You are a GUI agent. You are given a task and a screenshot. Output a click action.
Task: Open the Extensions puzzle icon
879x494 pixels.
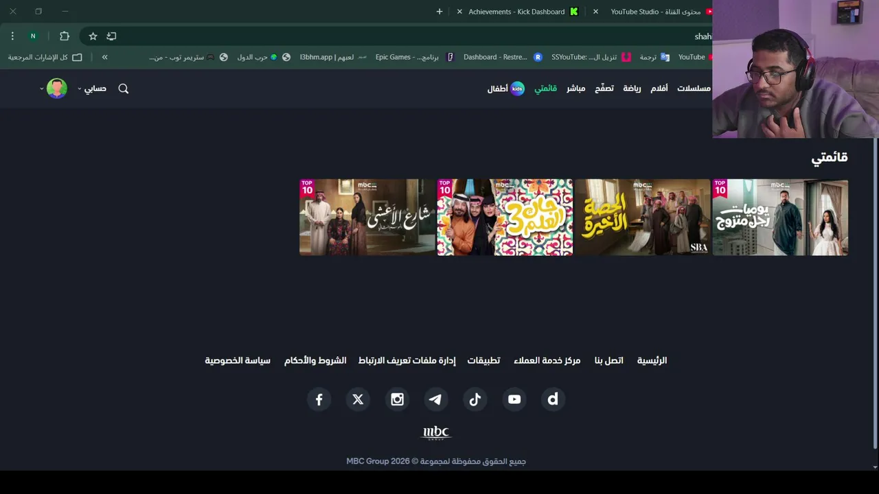[65, 36]
